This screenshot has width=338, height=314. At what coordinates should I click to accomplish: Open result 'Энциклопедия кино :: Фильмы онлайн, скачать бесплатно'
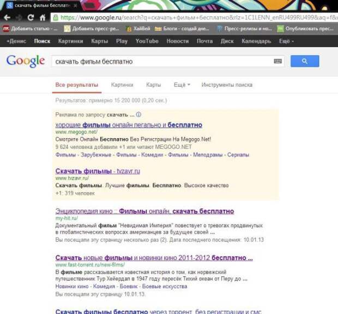(144, 211)
